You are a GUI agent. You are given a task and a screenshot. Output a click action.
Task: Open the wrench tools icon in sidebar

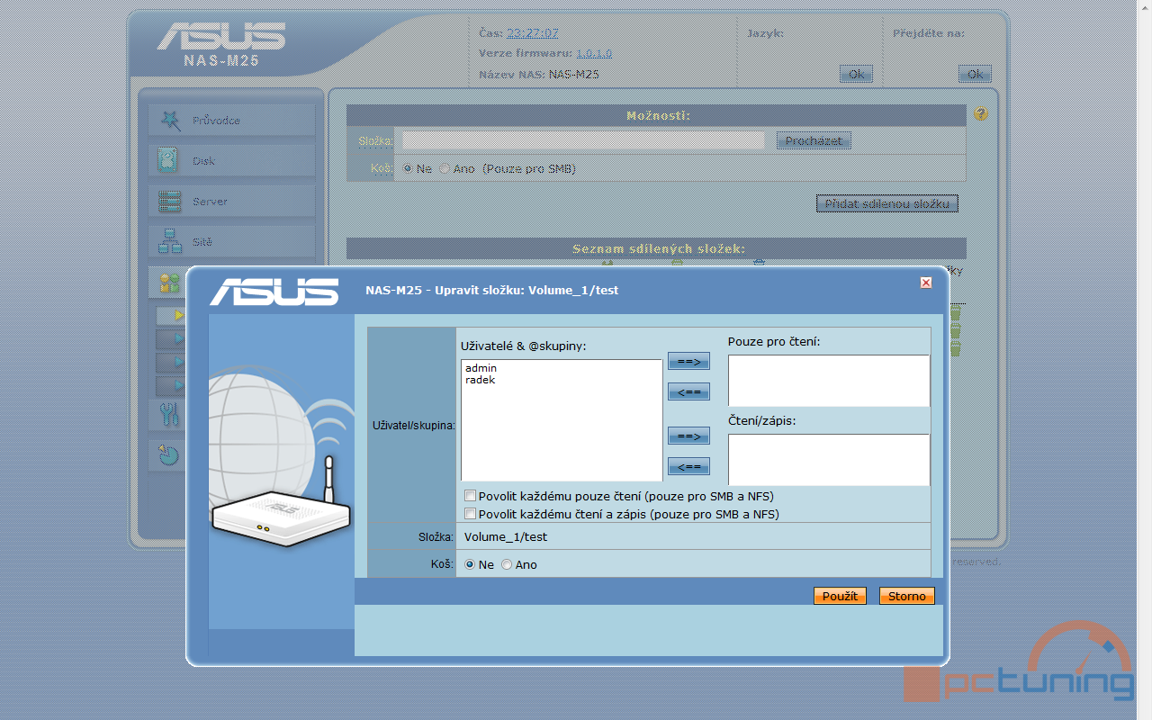coord(169,414)
